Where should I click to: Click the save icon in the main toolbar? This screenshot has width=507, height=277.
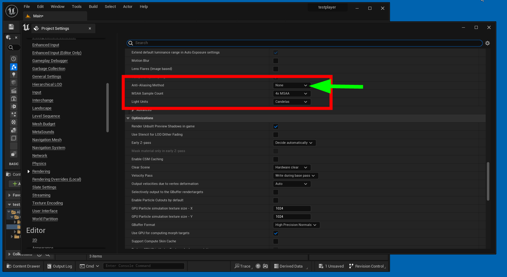pyautogui.click(x=11, y=27)
